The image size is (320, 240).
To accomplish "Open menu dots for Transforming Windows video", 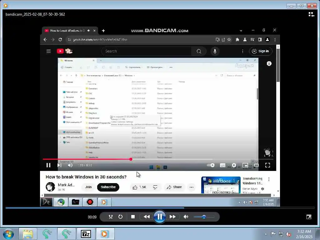I will pos(269,179).
